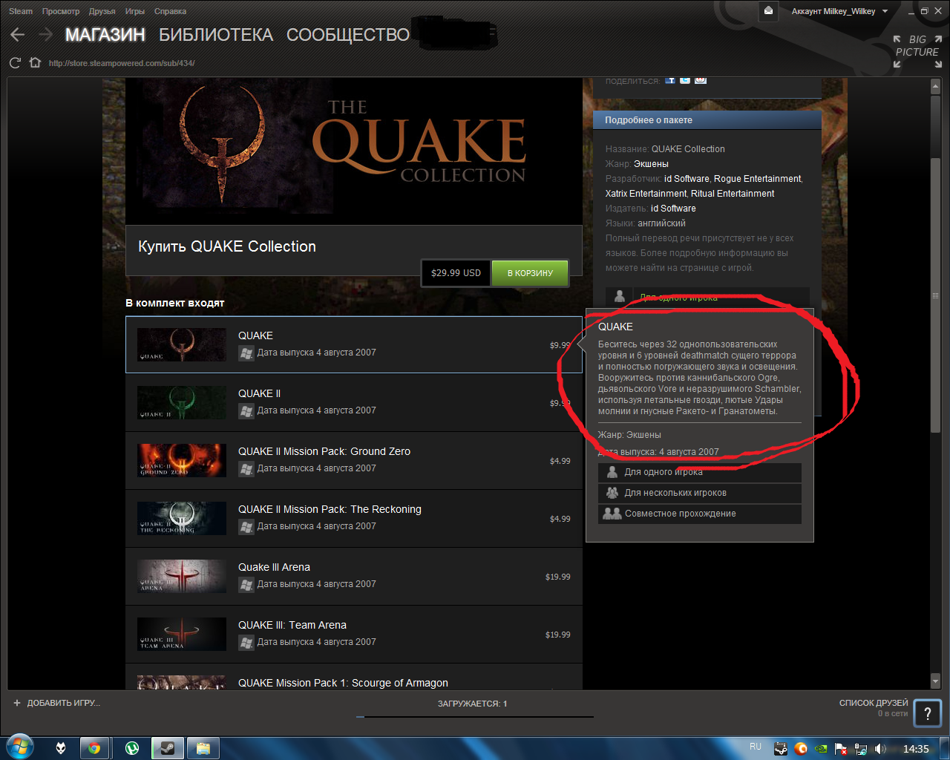Open the Друзья menu
Viewport: 950px width, 760px height.
[x=102, y=11]
